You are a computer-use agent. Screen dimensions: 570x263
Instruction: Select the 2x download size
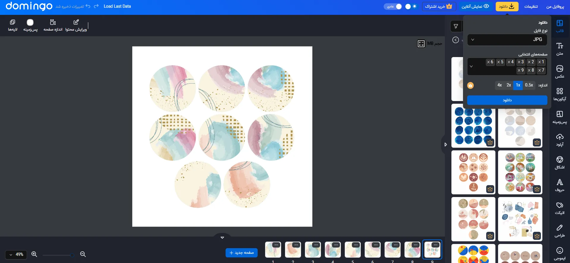tap(509, 85)
